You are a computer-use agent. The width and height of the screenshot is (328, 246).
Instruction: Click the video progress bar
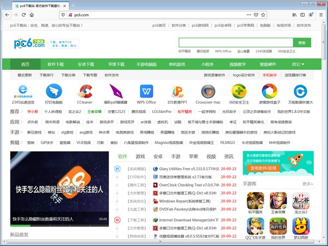[x=59, y=225]
